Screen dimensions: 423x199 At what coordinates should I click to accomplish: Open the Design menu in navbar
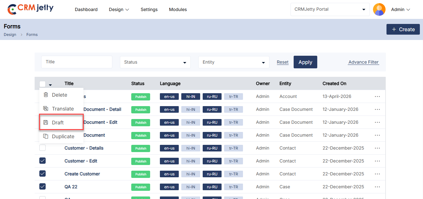[x=119, y=9]
